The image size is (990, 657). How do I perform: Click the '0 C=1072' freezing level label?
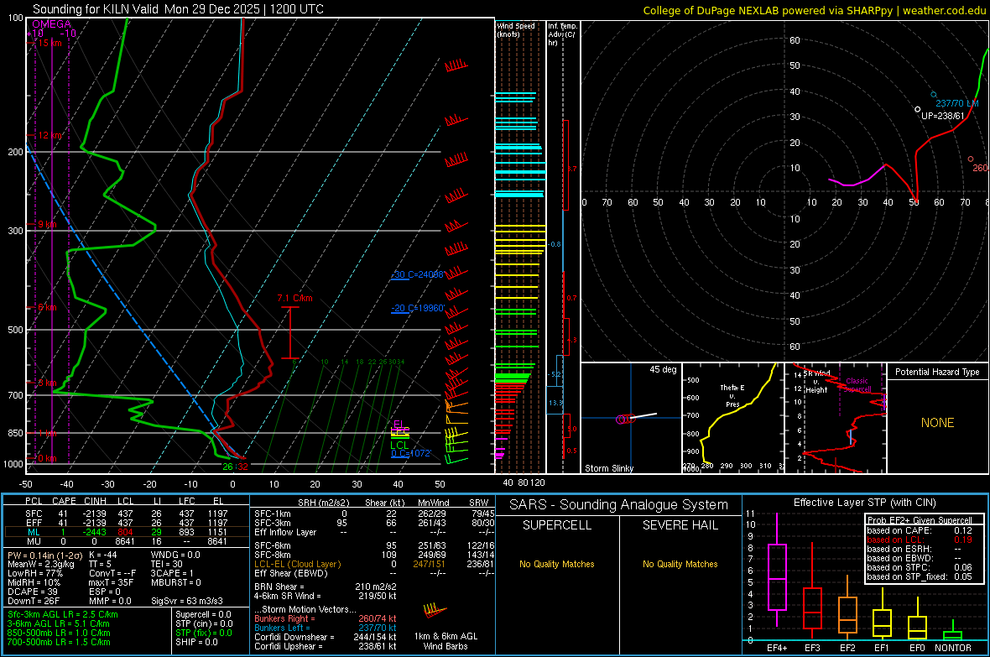pos(410,453)
